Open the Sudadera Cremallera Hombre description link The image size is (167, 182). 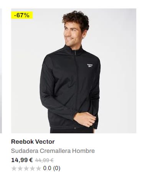click(53, 151)
